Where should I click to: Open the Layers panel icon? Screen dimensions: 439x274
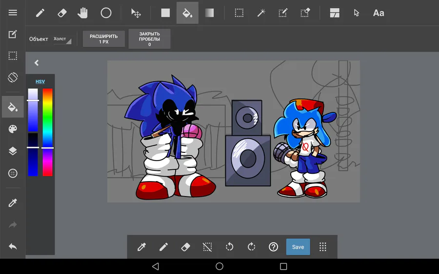pyautogui.click(x=13, y=151)
